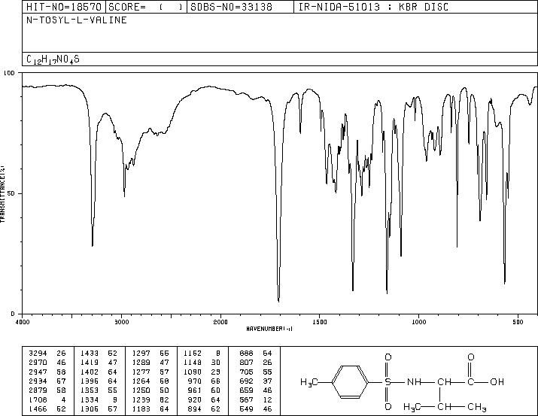Click the 2000 tick label on wavenumber axis
The height and width of the screenshot is (416, 538).
220,322
